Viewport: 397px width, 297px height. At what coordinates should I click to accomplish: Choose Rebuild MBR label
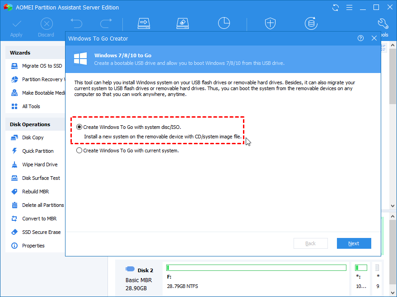click(35, 192)
